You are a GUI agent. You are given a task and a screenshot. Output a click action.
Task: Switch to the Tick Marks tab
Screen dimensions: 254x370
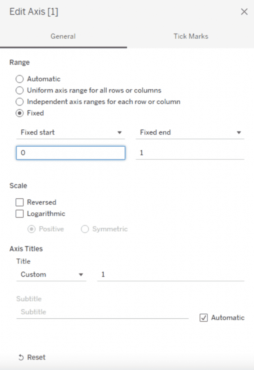tap(191, 36)
